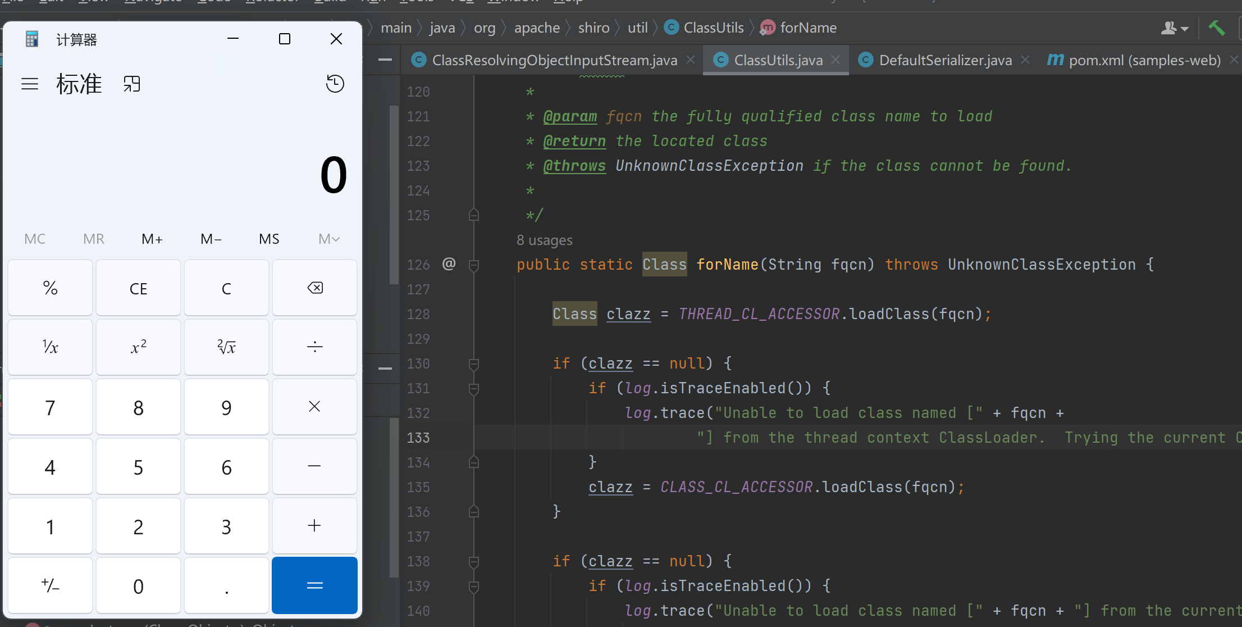Screen dimensions: 1242x627
Task: Click the '8 usages' inlay hint
Action: [545, 240]
